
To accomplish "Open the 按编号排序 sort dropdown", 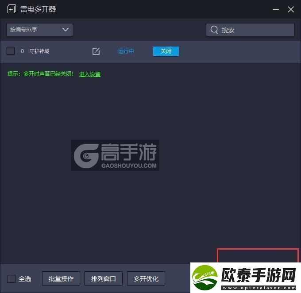I will tap(40, 30).
